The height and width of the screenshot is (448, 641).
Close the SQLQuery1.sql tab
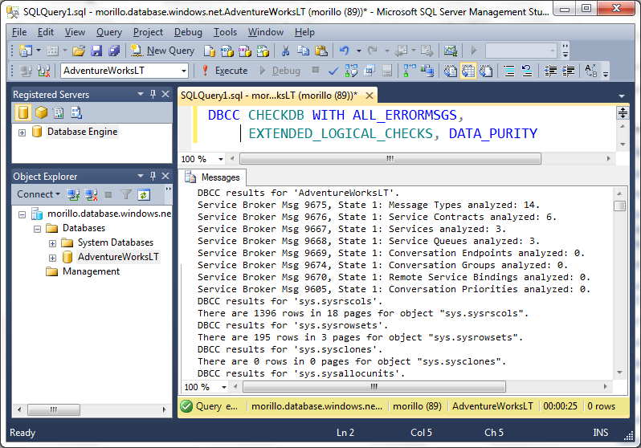coord(369,96)
